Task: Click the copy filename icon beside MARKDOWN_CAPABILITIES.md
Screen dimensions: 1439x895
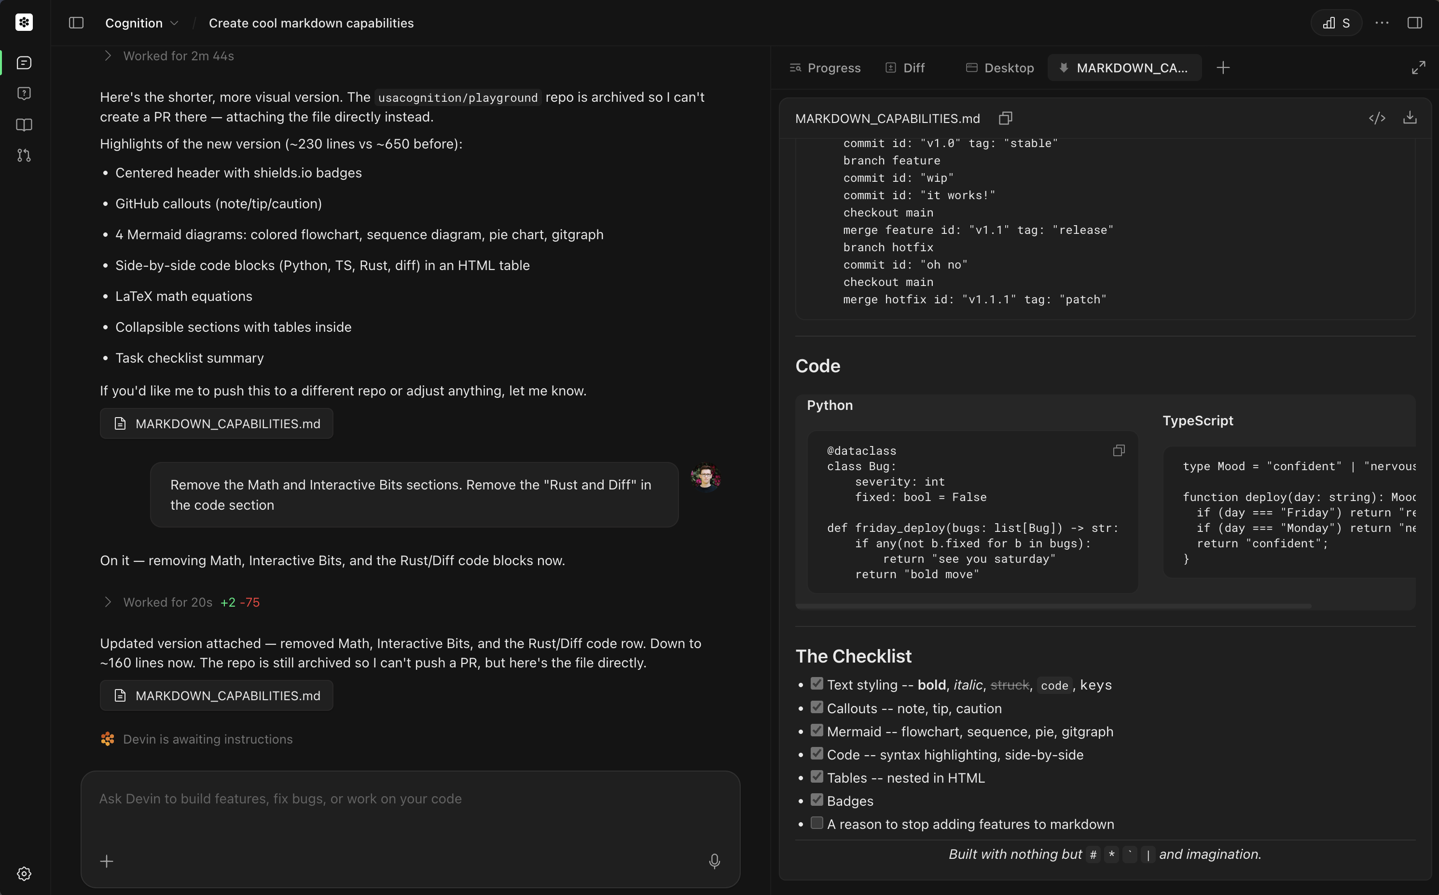Action: [x=1005, y=119]
